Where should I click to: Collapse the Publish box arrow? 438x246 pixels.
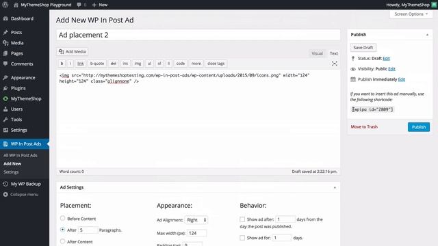coord(427,35)
